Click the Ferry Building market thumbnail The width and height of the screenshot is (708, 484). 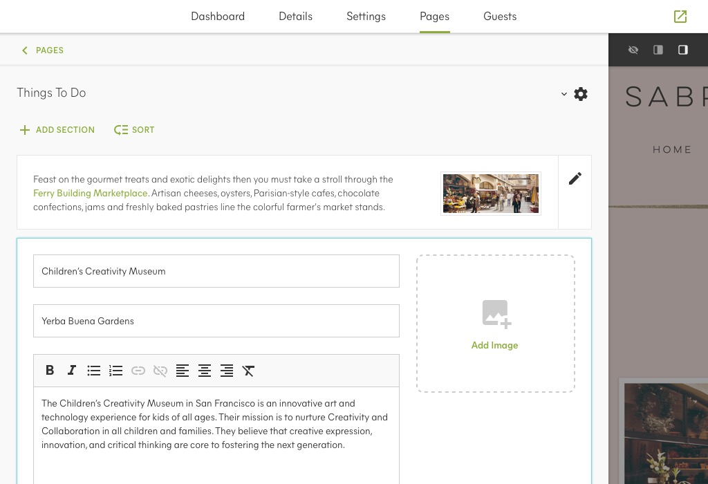click(x=491, y=193)
